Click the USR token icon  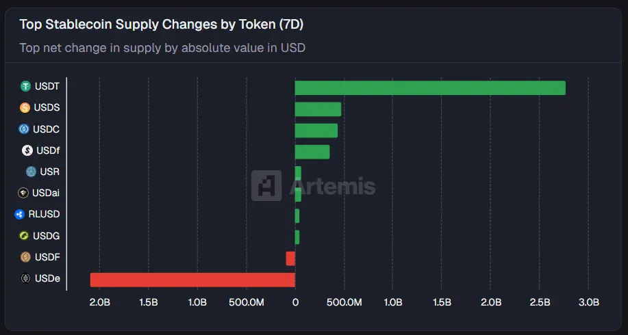31,172
